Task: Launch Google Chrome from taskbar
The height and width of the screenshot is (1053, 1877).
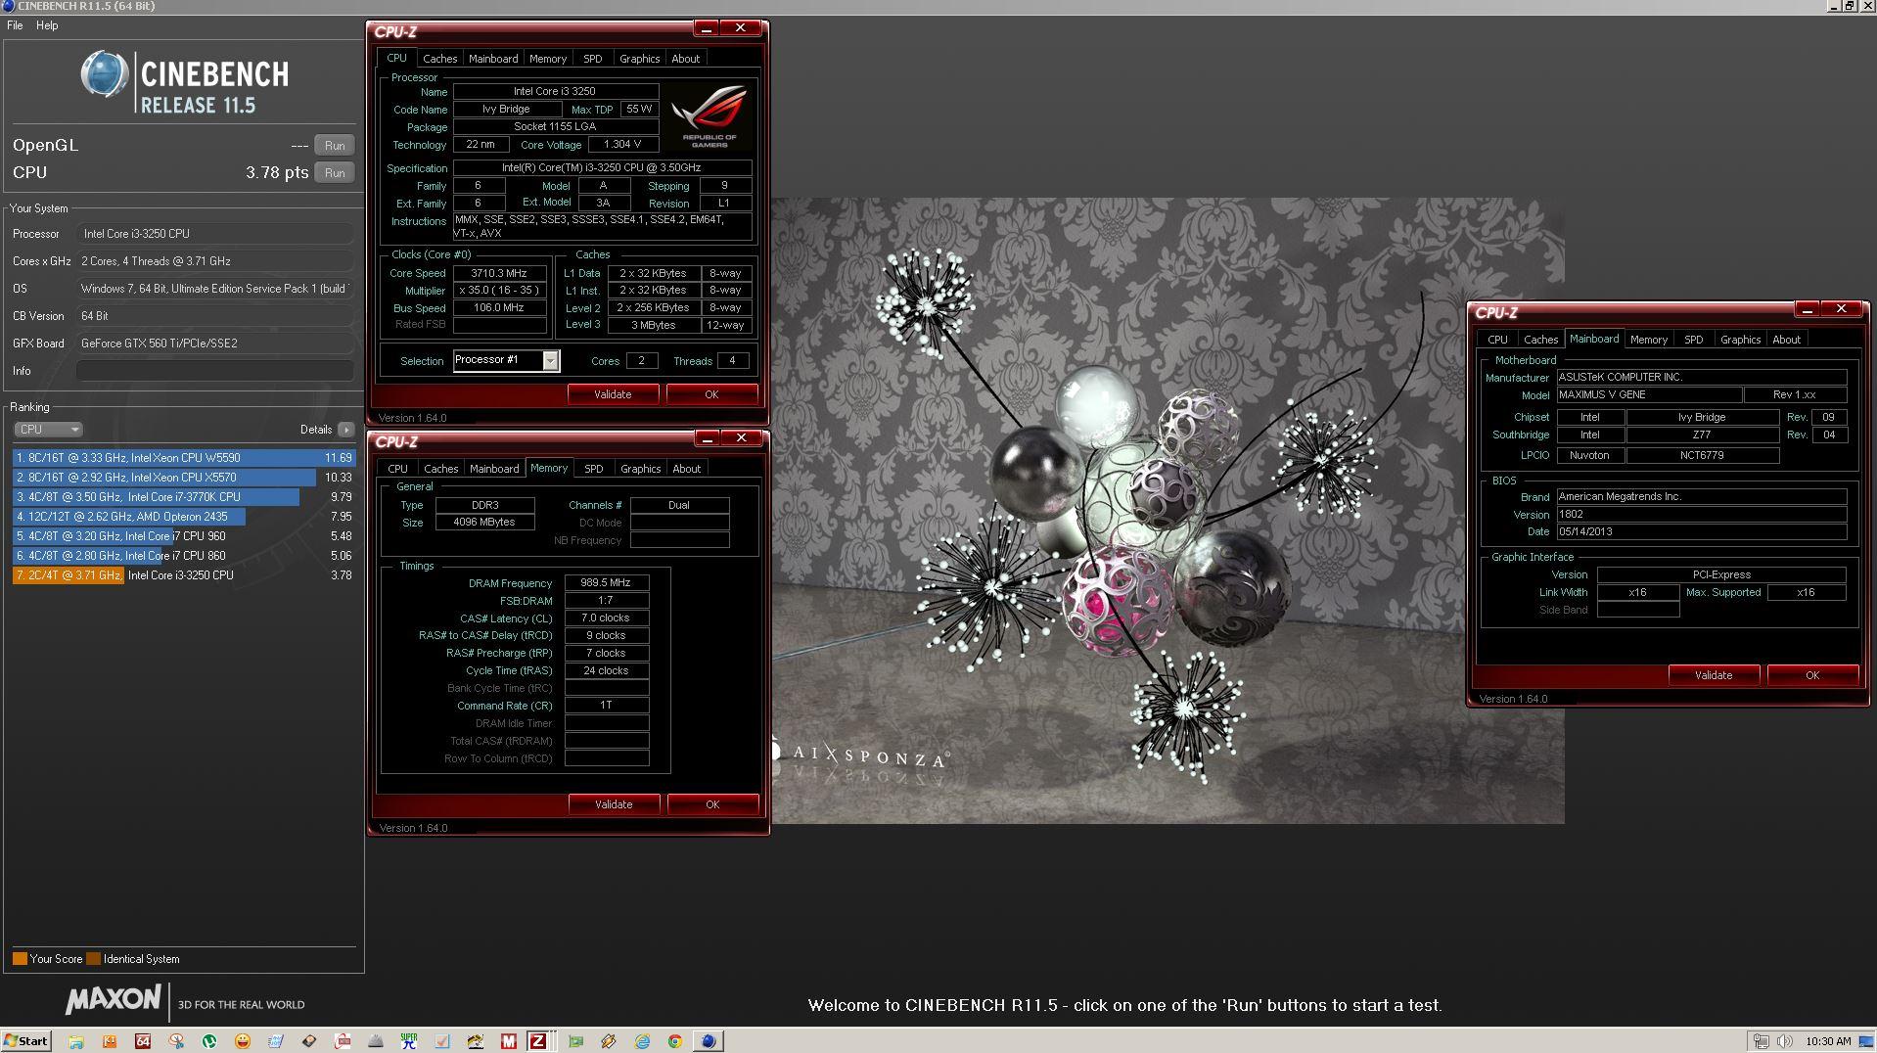Action: click(674, 1041)
